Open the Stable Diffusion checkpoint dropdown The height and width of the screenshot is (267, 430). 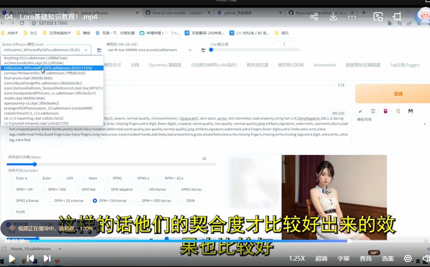[x=46, y=50]
